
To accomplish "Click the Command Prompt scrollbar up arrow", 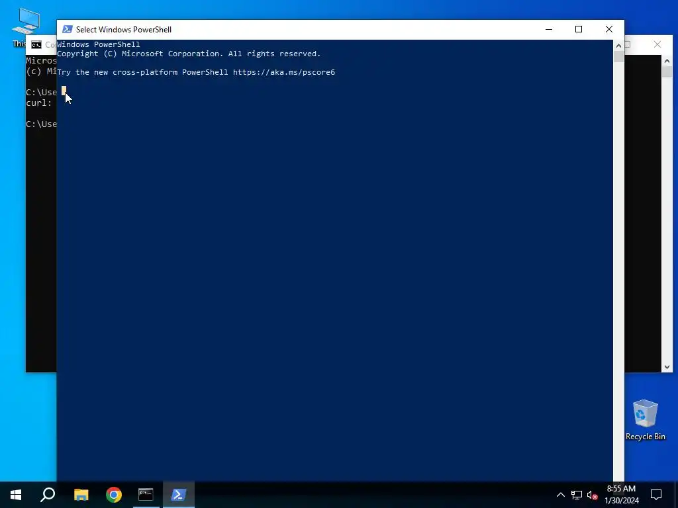I will pos(667,61).
